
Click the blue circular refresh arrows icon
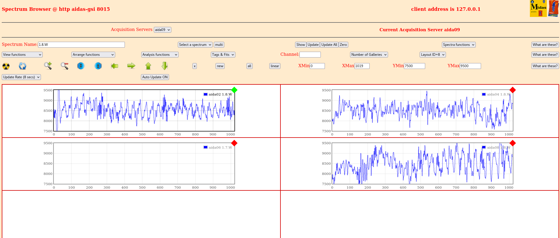pos(23,66)
